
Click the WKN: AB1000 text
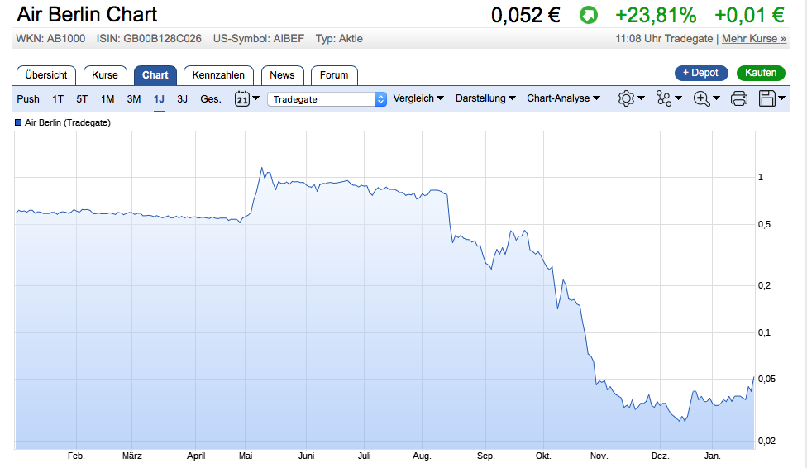tap(50, 39)
